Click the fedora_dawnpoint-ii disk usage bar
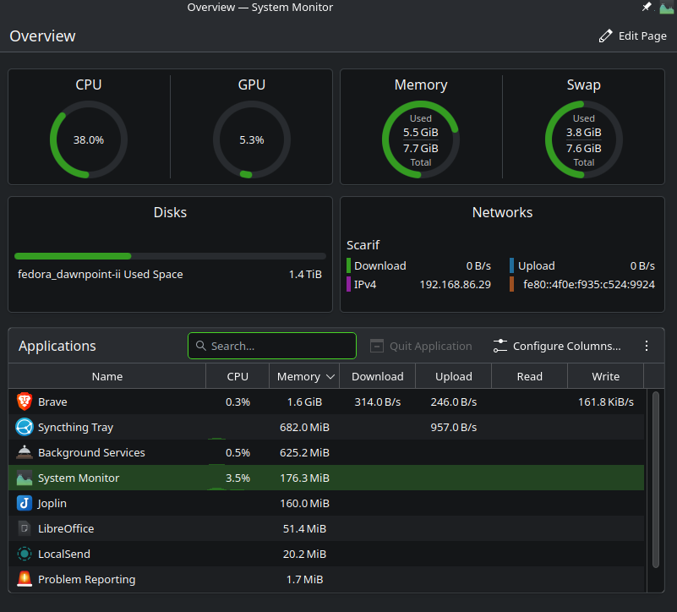 click(170, 255)
